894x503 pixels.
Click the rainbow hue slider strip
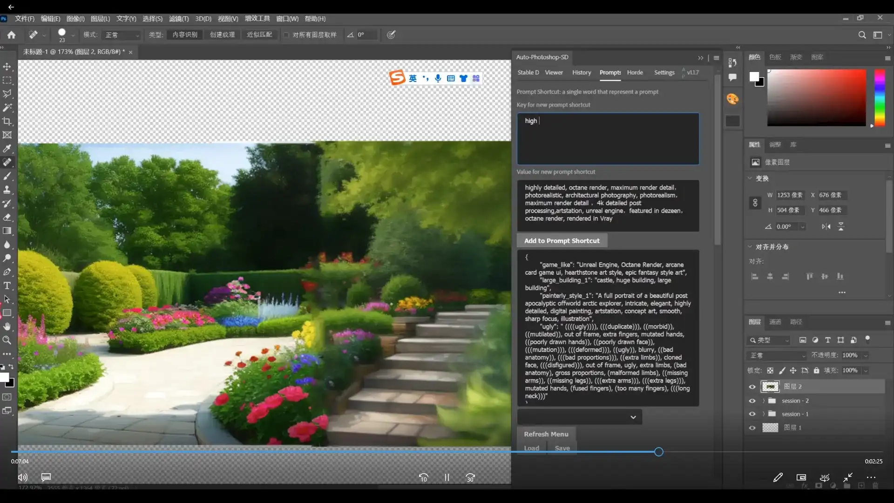(x=879, y=98)
